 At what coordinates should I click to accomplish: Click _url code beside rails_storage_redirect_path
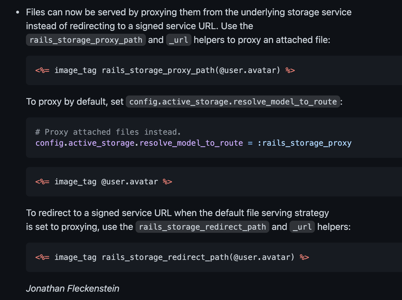pos(302,227)
